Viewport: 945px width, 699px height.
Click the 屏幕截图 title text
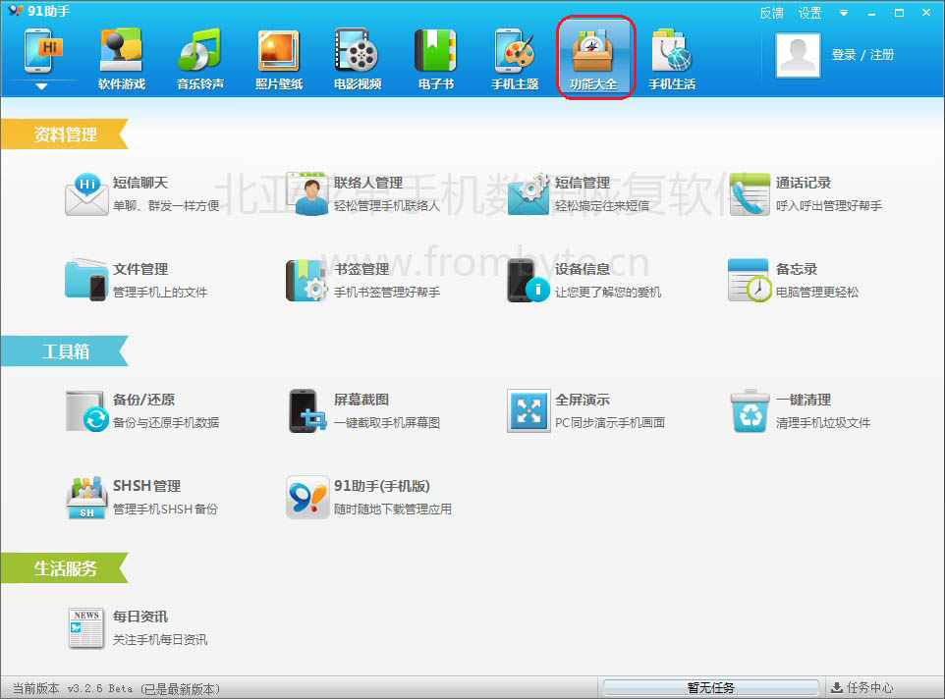pos(361,400)
